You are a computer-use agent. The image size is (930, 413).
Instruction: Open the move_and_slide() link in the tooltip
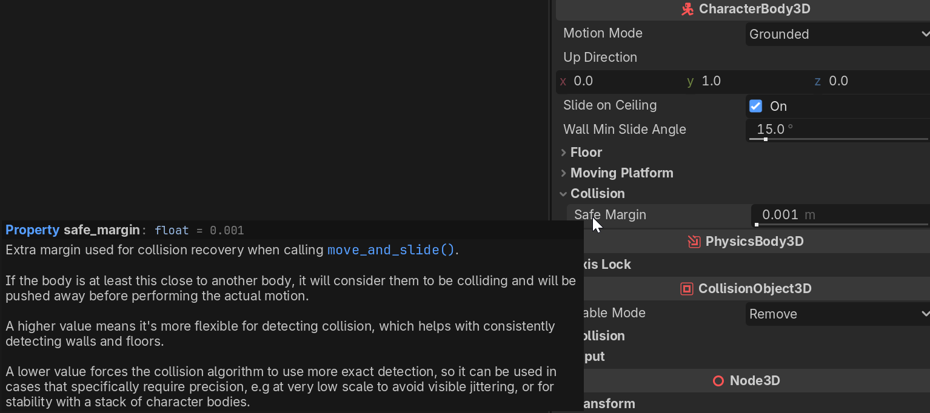pos(390,250)
